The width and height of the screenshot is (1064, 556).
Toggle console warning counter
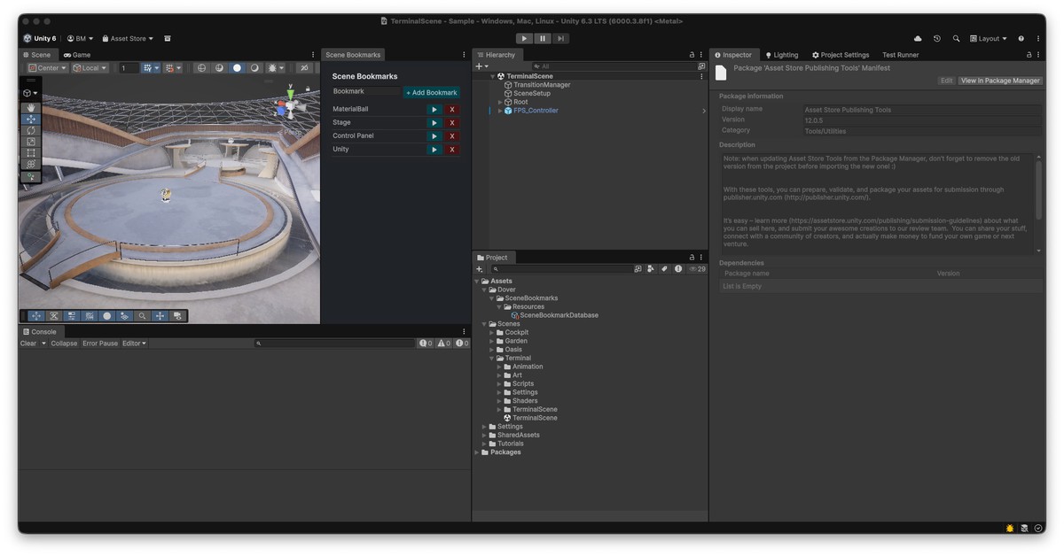point(443,344)
